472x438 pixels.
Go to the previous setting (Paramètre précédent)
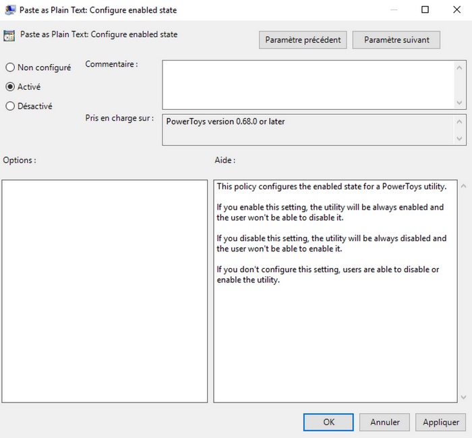point(303,40)
